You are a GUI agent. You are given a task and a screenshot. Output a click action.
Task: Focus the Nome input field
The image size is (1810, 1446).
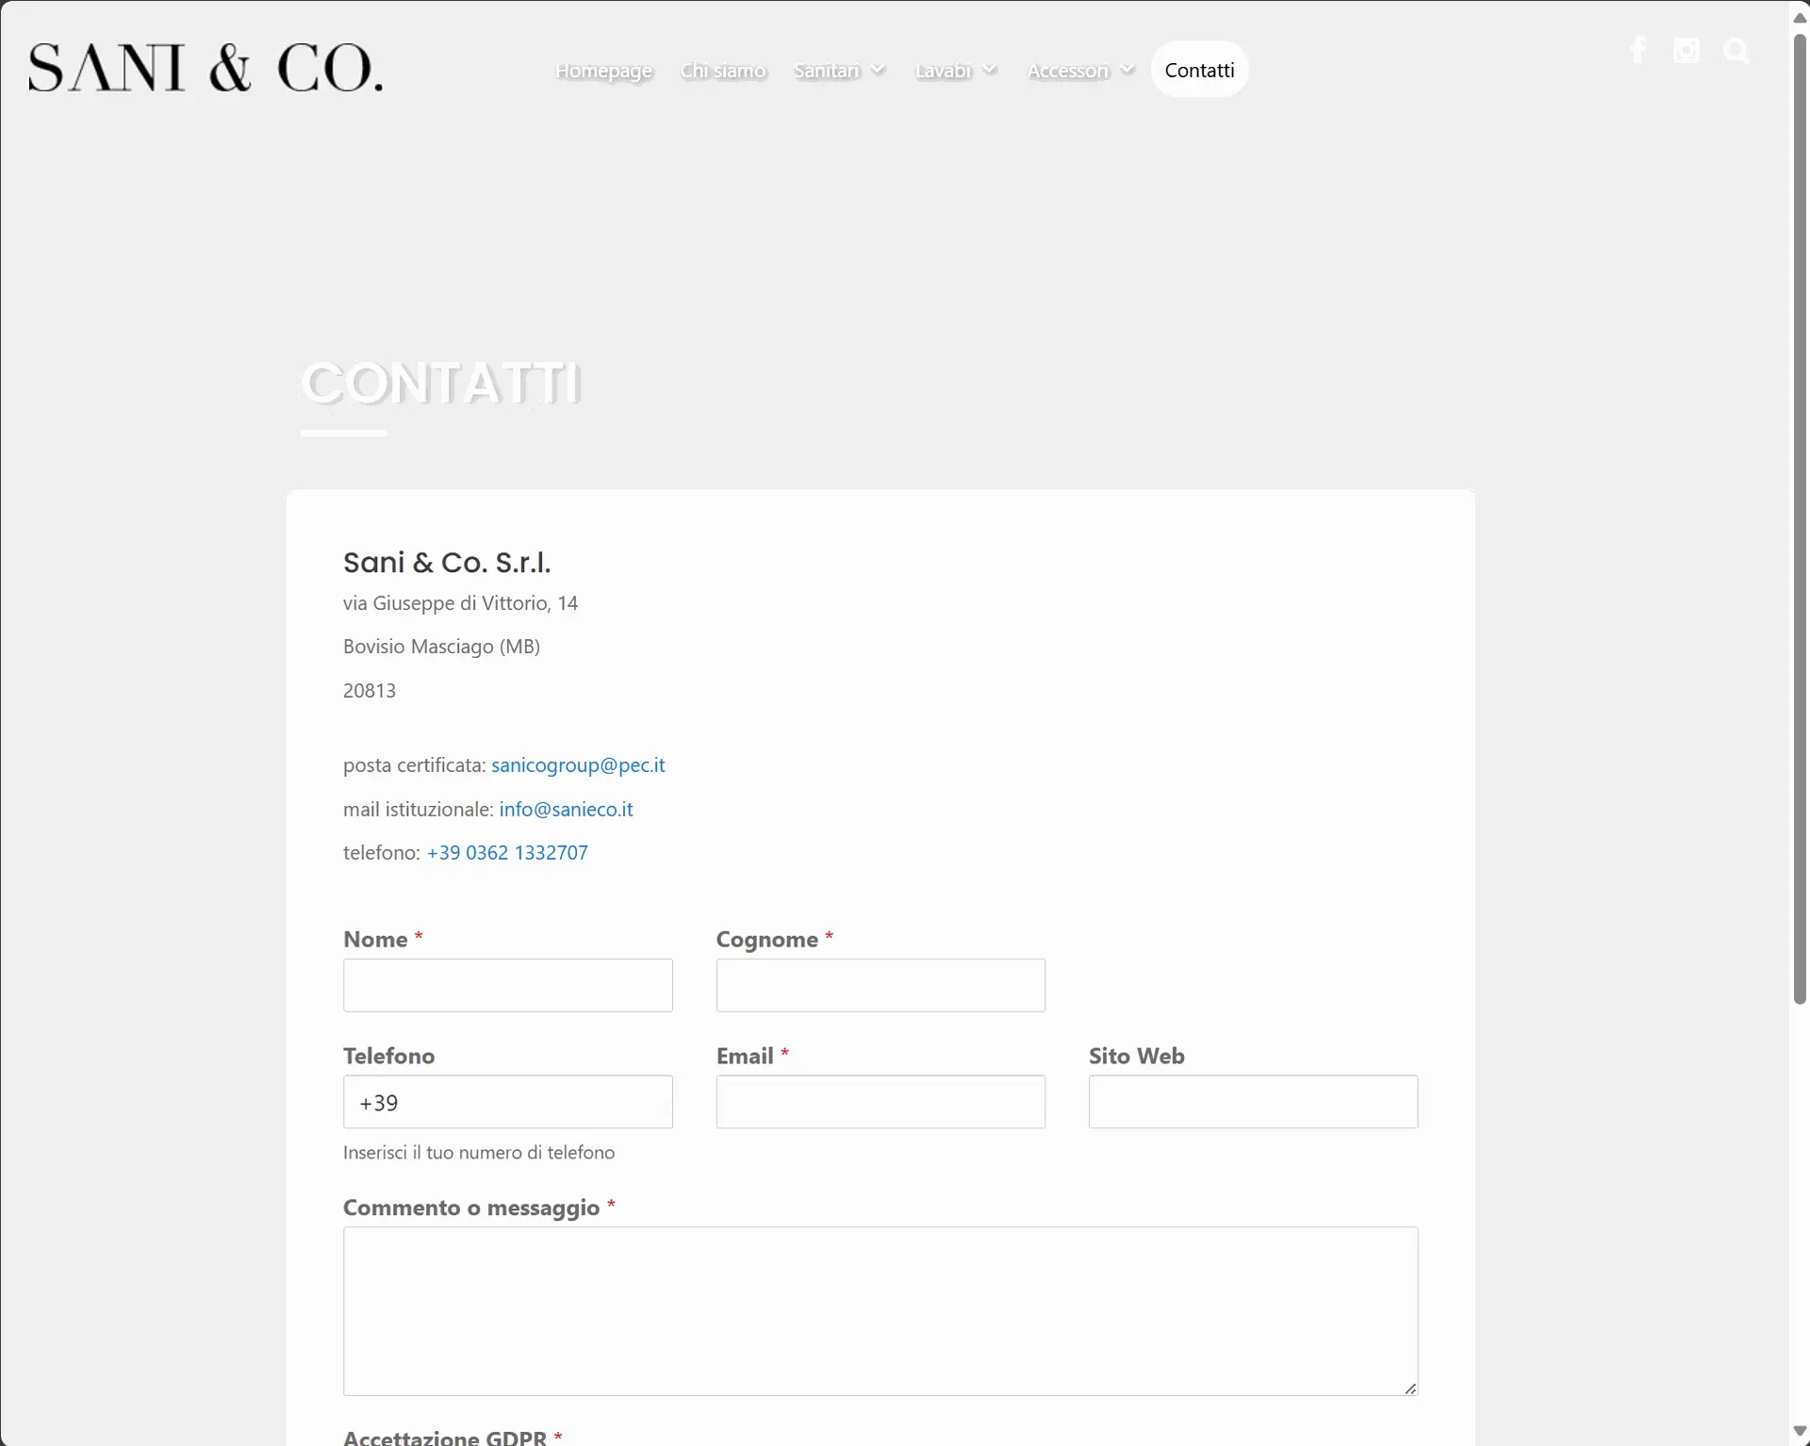507,985
